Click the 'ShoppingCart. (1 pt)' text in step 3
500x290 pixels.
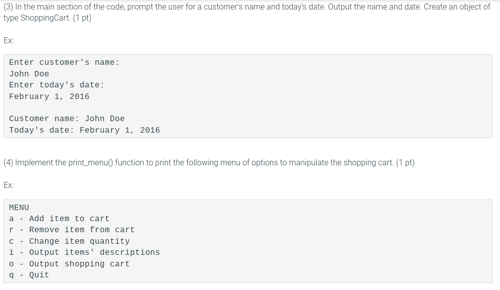56,18
